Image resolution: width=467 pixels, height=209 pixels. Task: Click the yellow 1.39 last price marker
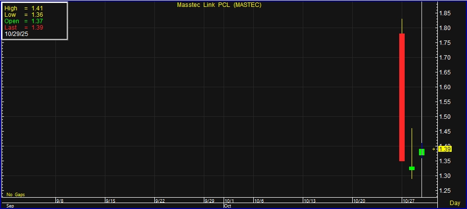444,149
